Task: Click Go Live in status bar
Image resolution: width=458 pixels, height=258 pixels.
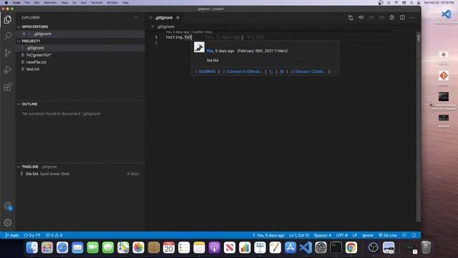Action: coord(388,235)
